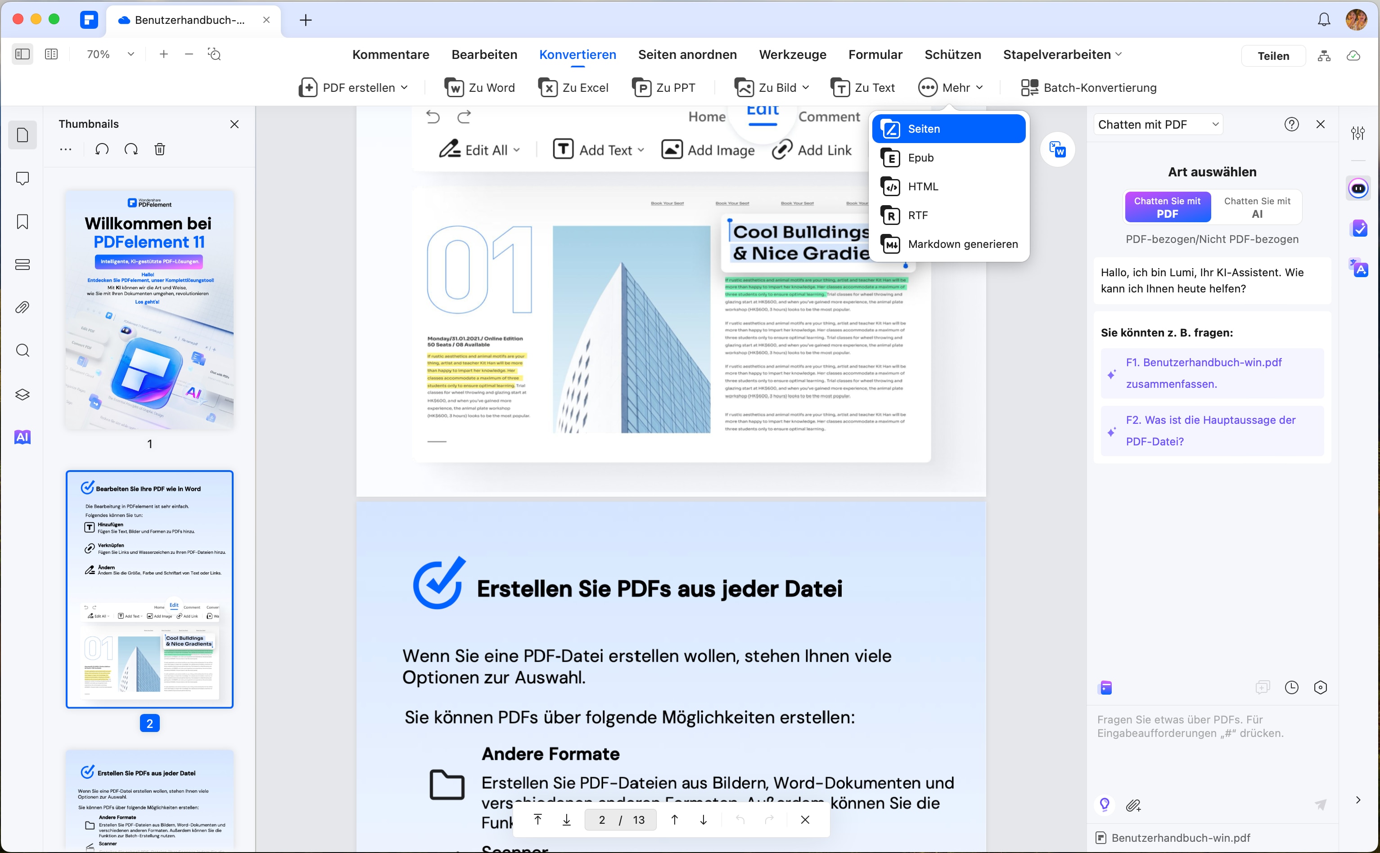Toggle the sidebar panel view icon
This screenshot has width=1380, height=853.
click(x=22, y=54)
